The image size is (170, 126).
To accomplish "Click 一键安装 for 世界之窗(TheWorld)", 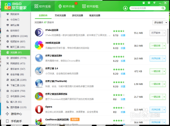I will pyautogui.click(x=156, y=84).
